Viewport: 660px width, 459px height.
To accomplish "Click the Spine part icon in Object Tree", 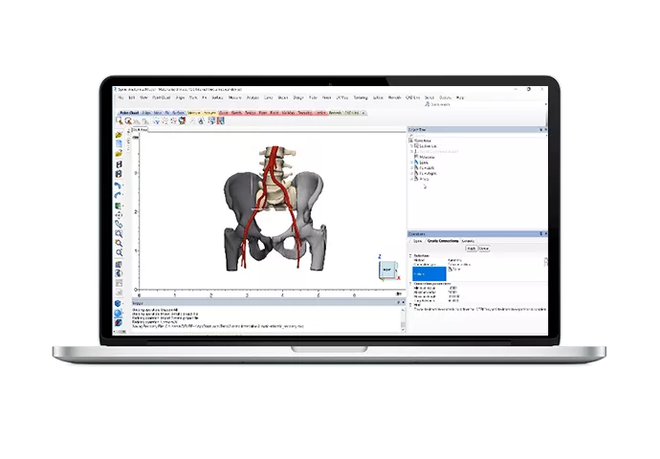I will 416,163.
